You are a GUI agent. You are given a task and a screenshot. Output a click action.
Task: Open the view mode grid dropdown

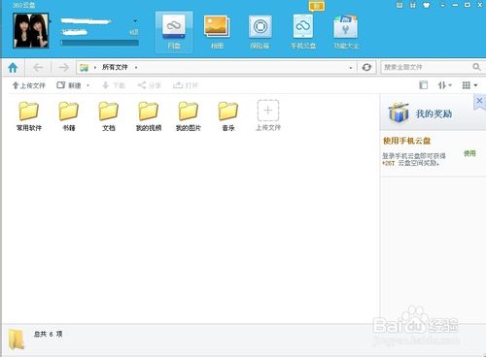(469, 85)
